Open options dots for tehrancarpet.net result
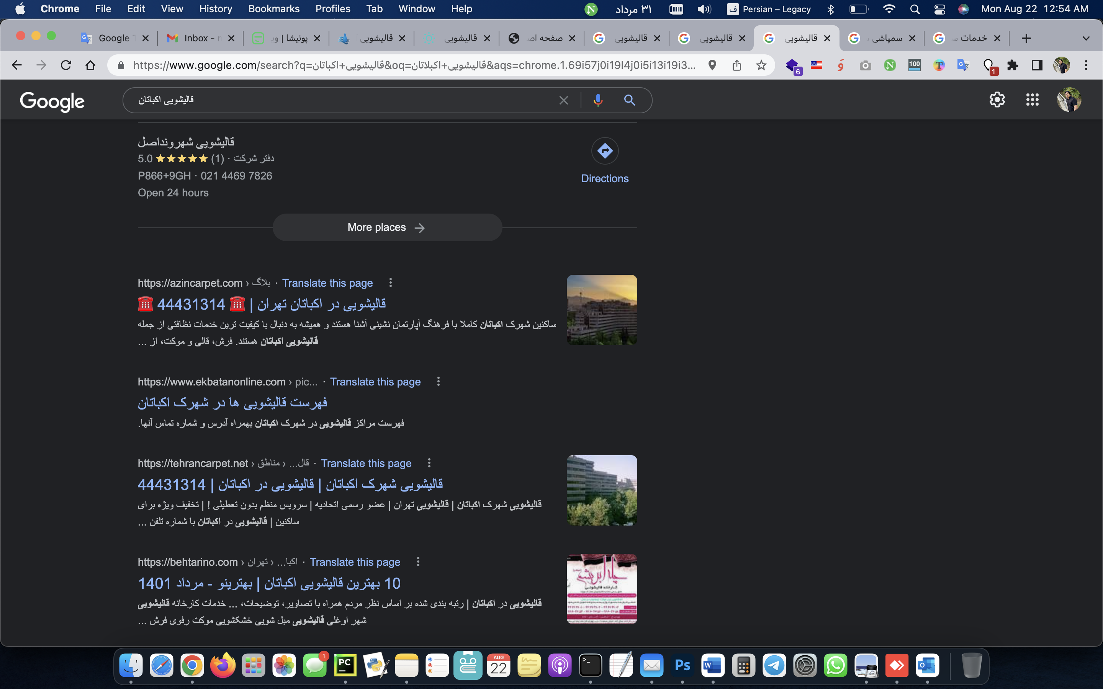Image resolution: width=1103 pixels, height=689 pixels. [x=429, y=463]
